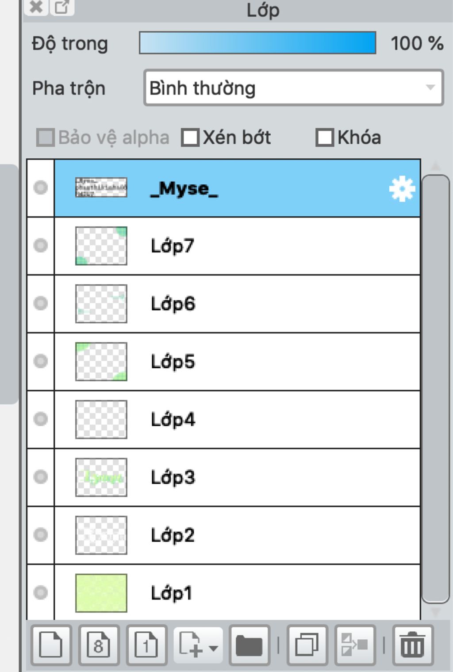
Task: Create a new layer folder
Action: pyautogui.click(x=249, y=645)
